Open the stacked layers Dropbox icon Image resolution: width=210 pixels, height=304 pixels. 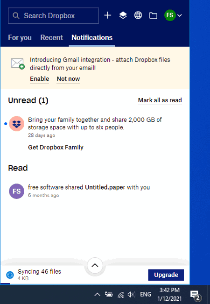[123, 15]
